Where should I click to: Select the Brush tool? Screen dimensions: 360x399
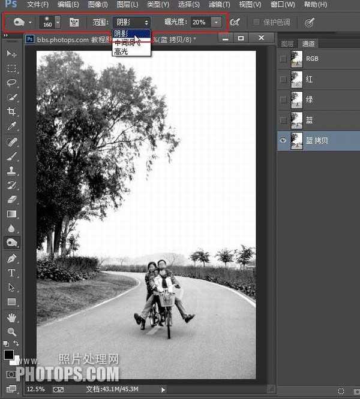[x=11, y=156]
